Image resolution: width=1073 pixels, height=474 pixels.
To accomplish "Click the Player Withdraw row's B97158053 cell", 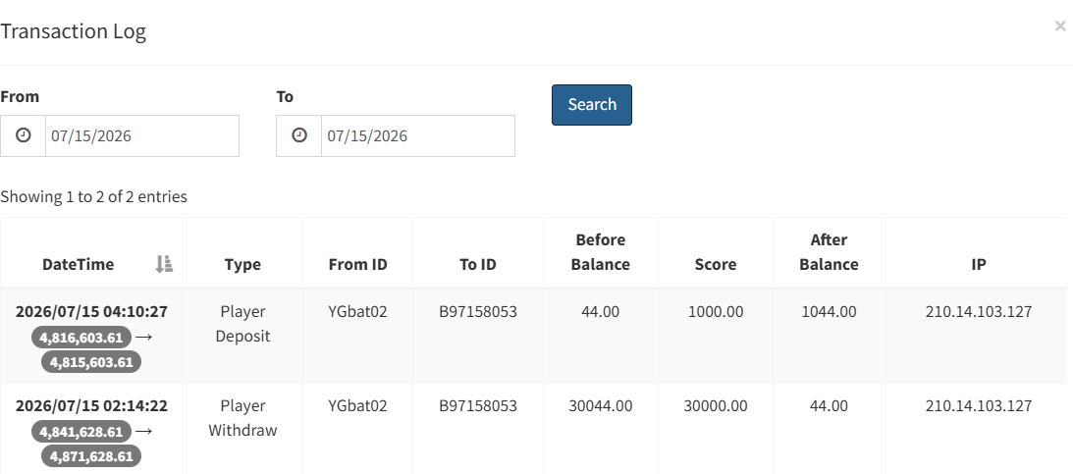I will coord(478,405).
